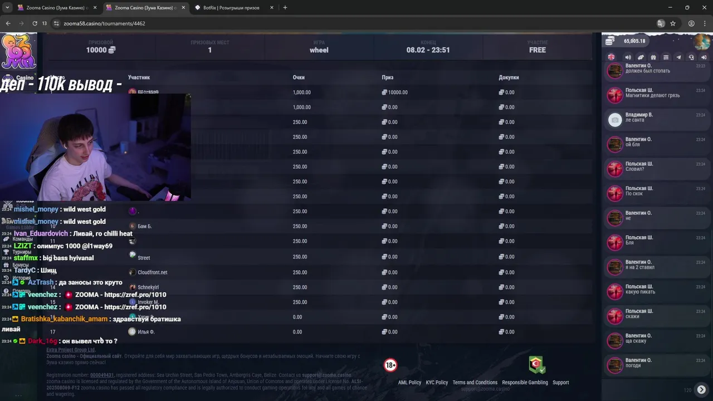Click chat message 'какую пикать'

pyautogui.click(x=640, y=292)
